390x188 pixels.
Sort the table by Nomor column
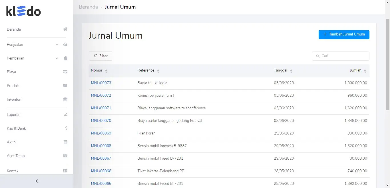tap(106, 71)
